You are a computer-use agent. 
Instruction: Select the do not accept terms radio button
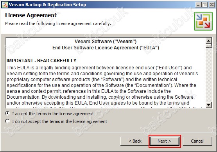(7, 121)
